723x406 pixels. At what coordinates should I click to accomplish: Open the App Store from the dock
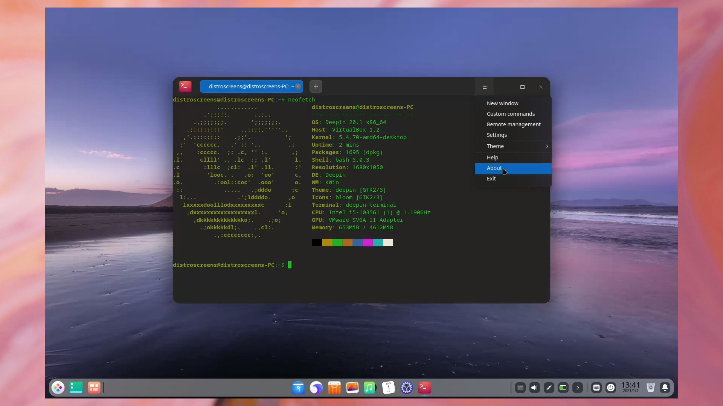[x=334, y=388]
